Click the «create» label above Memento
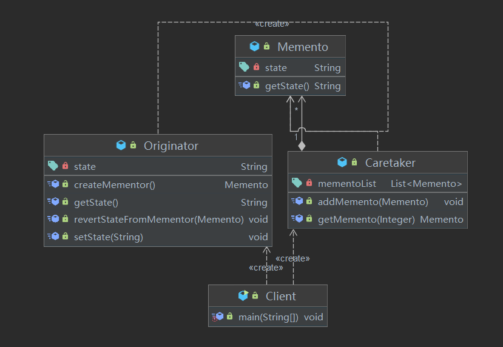503x347 pixels. (x=272, y=24)
